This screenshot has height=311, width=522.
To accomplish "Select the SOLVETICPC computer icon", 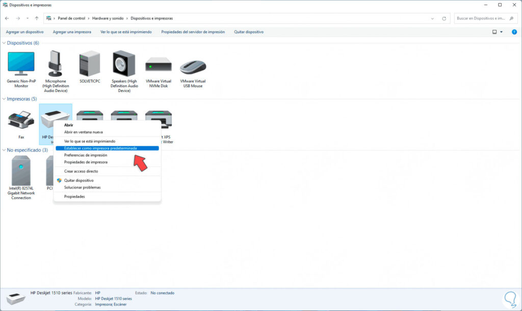I will tap(90, 67).
